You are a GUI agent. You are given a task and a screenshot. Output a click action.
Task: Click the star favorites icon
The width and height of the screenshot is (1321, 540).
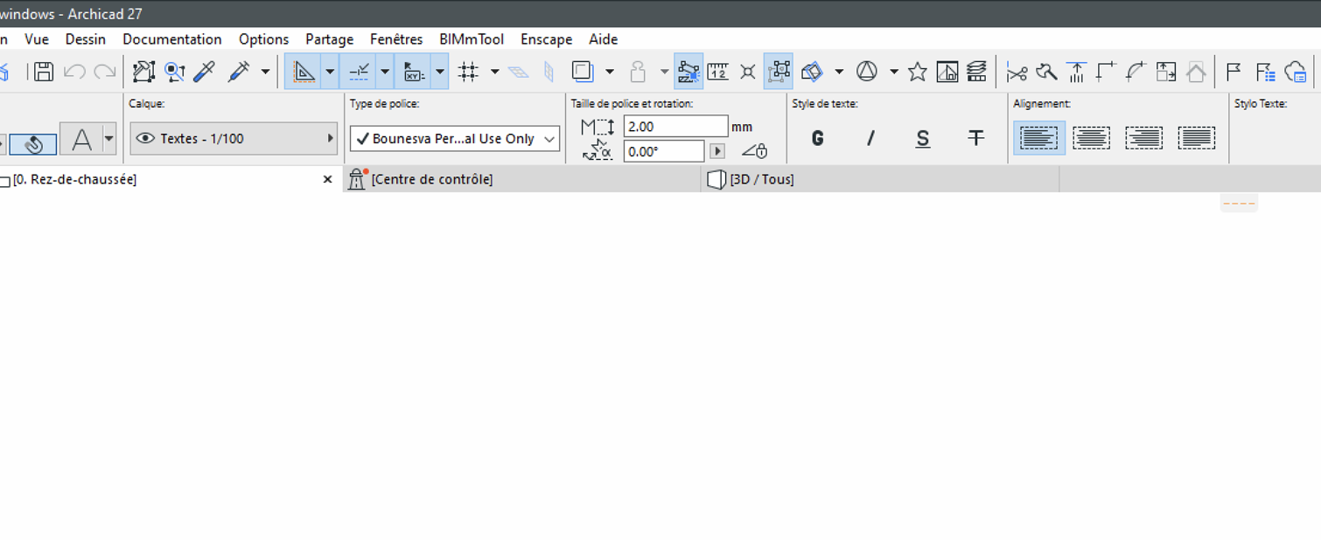pyautogui.click(x=917, y=72)
